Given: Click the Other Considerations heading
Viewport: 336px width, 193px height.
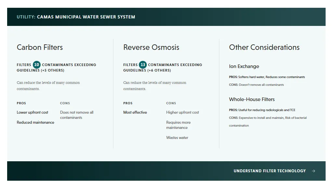Looking at the screenshot, I should click(264, 47).
